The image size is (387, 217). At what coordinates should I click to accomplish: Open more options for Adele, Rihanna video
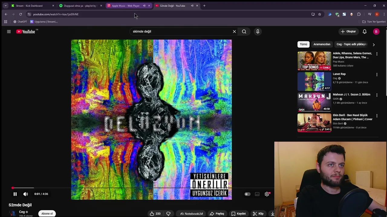pyautogui.click(x=377, y=54)
